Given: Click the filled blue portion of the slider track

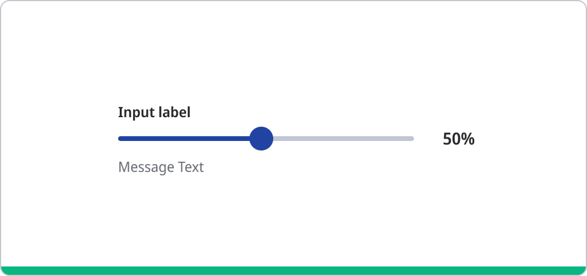Looking at the screenshot, I should click(185, 139).
